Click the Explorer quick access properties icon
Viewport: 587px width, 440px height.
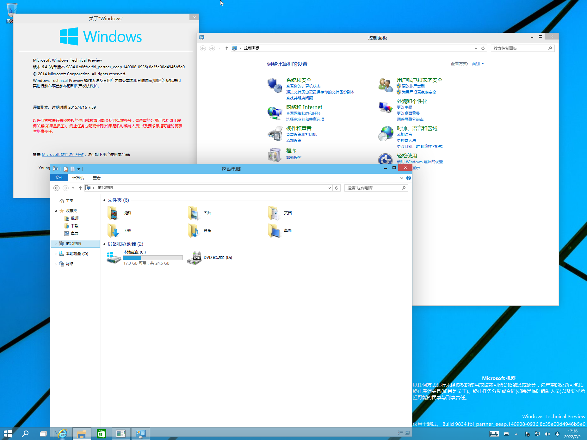[x=65, y=169]
